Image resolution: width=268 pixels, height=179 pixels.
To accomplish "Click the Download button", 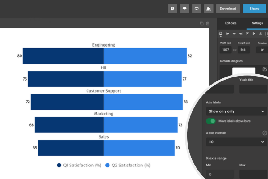I will 228,9.
